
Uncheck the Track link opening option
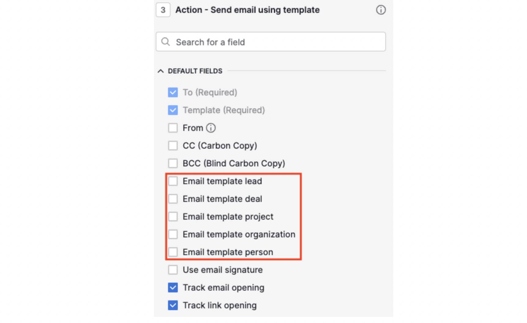(x=173, y=305)
